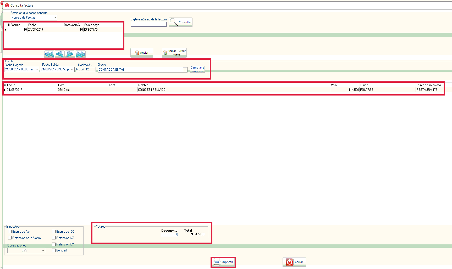The image size is (452, 269).
Task: Go to first invoice record arrow
Action: [x=49, y=54]
